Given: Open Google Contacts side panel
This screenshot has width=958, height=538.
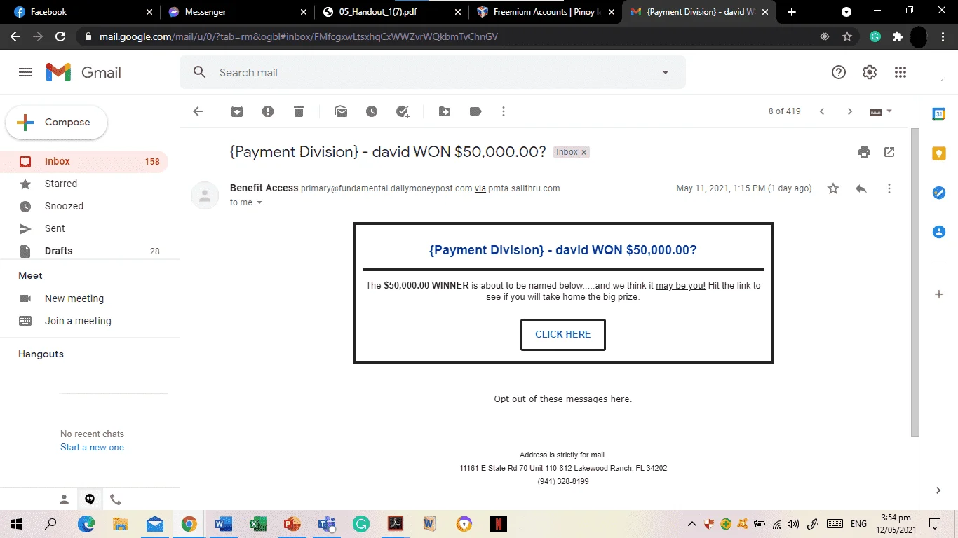Looking at the screenshot, I should (939, 232).
